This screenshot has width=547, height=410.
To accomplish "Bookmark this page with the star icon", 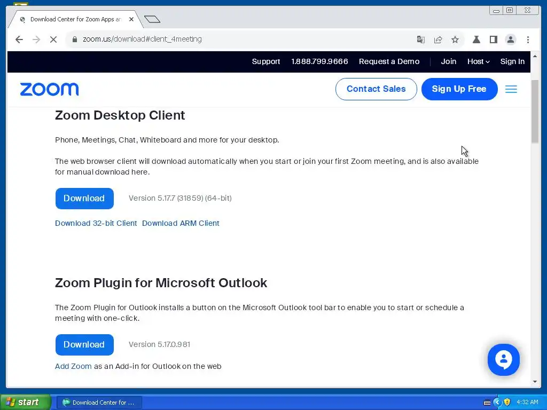I will (x=455, y=40).
